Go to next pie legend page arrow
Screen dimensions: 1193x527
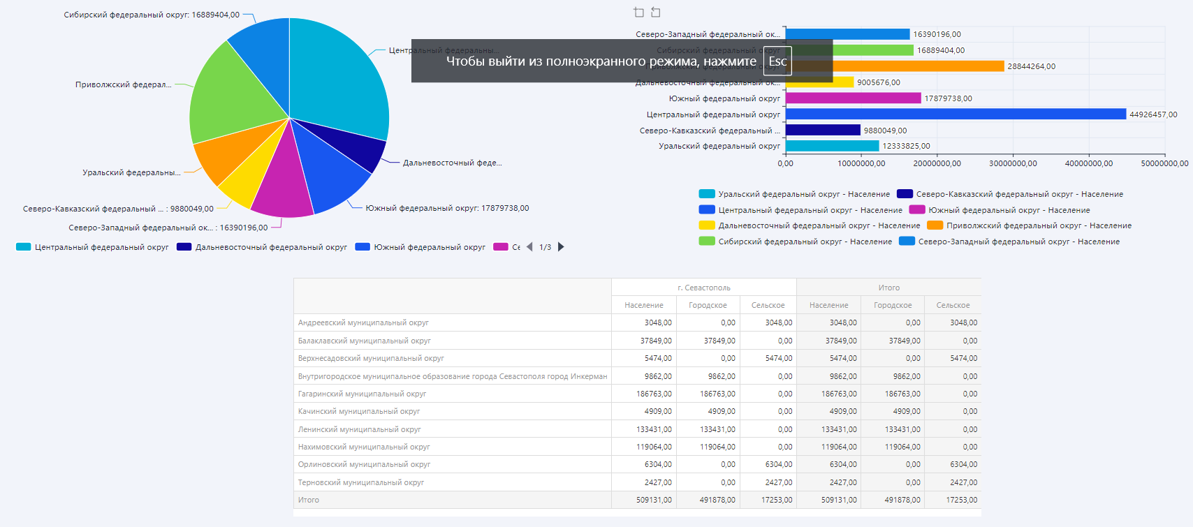(561, 247)
